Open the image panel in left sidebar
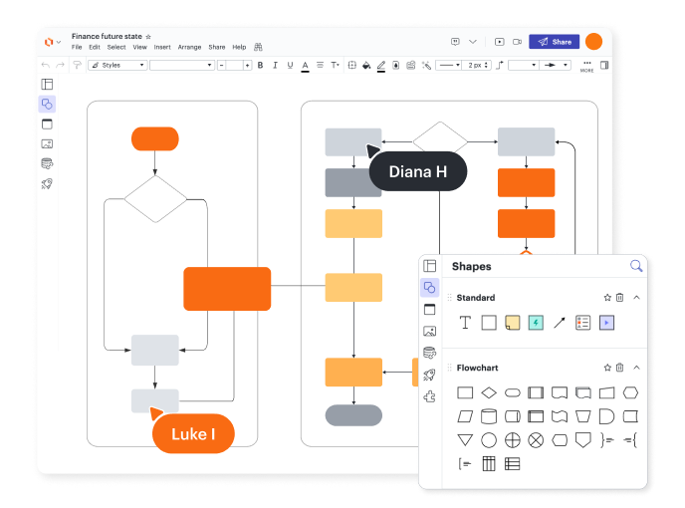Viewport: 685px width, 508px height. pos(47,143)
